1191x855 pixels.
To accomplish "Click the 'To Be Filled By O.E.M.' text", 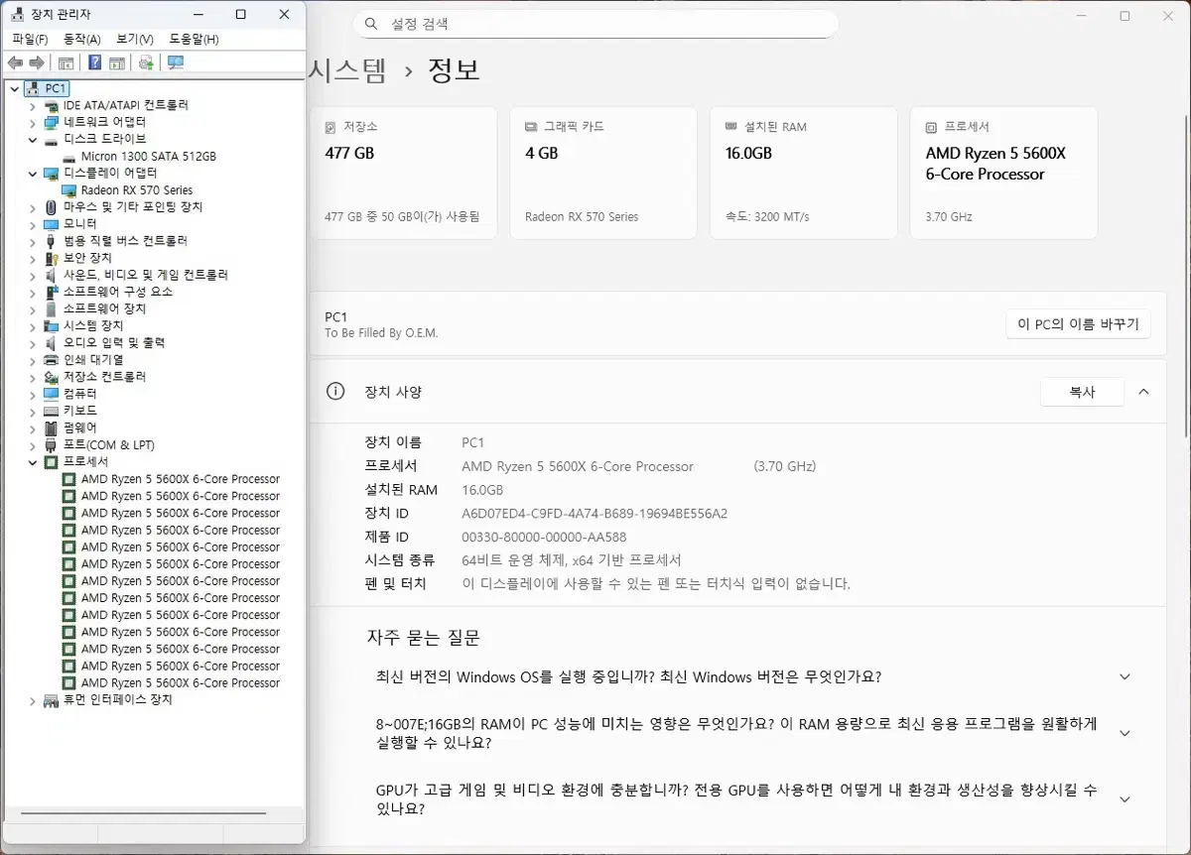I will [381, 333].
